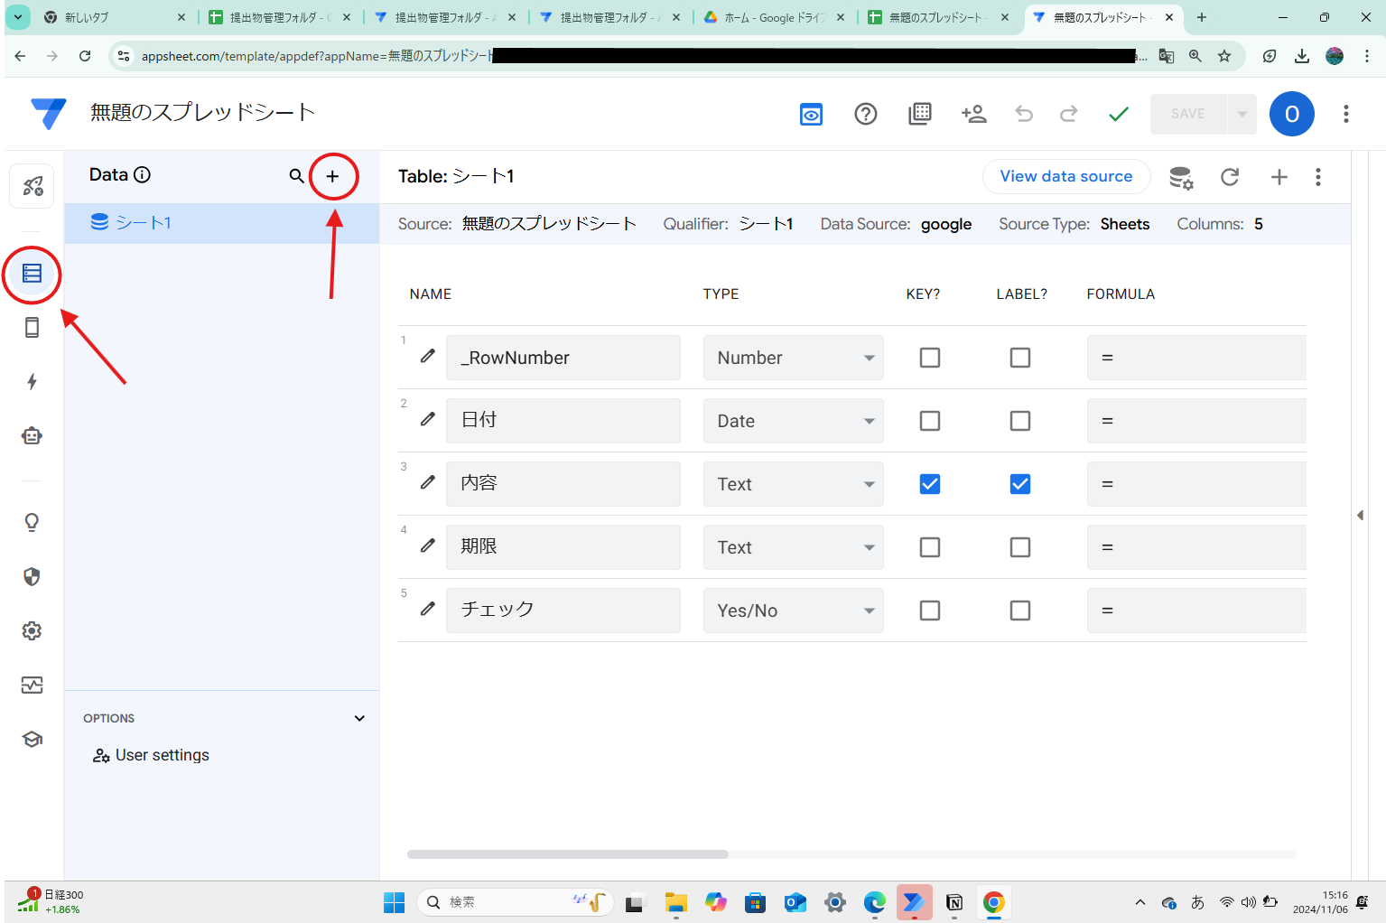Image resolution: width=1386 pixels, height=923 pixels.
Task: Open the Settings gear in sidebar
Action: point(33,630)
